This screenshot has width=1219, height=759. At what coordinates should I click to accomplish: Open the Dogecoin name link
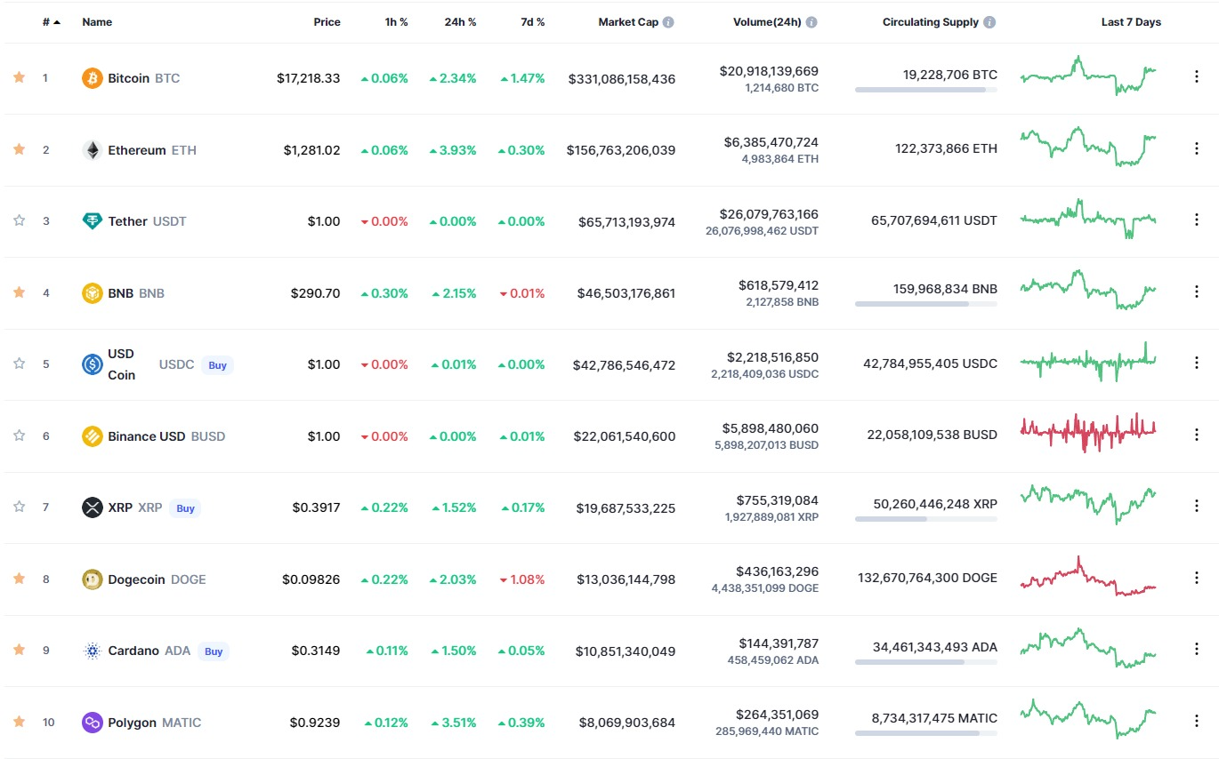(136, 579)
